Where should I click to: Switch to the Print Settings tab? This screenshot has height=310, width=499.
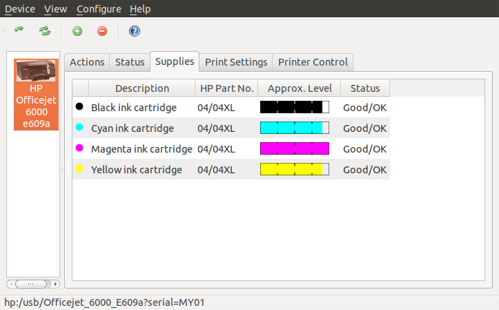click(236, 62)
